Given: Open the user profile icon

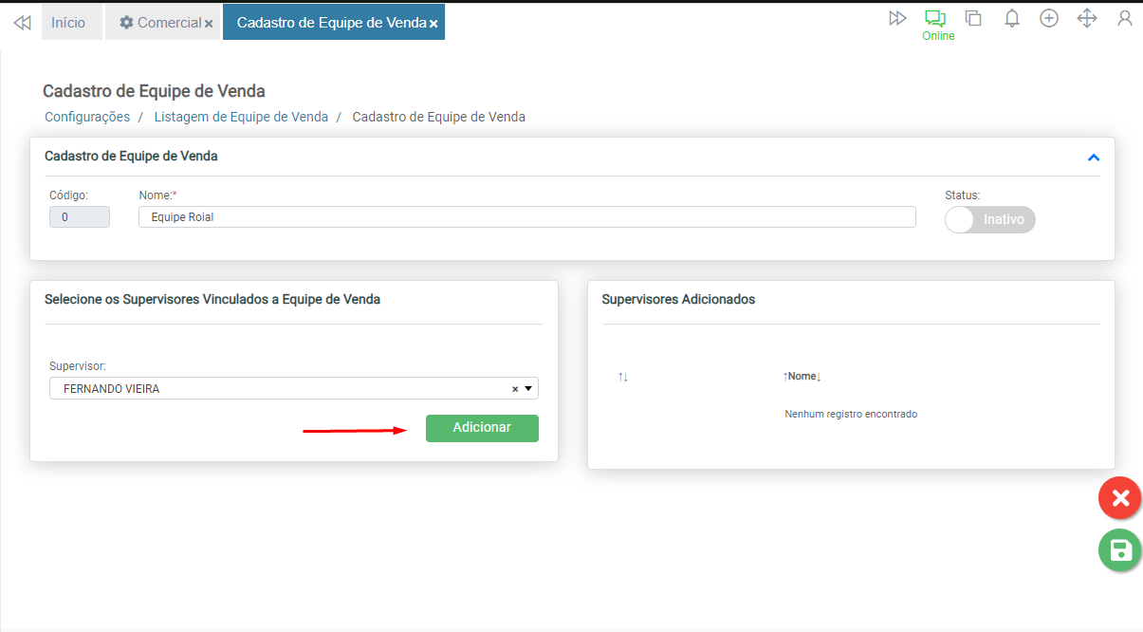Looking at the screenshot, I should (1125, 18).
